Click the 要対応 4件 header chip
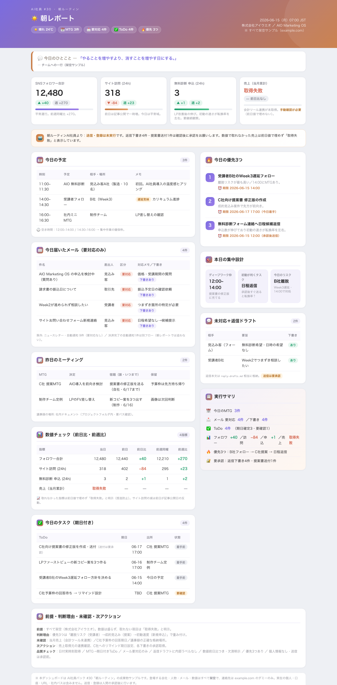Screen dimensions: 337x685 (96, 30)
